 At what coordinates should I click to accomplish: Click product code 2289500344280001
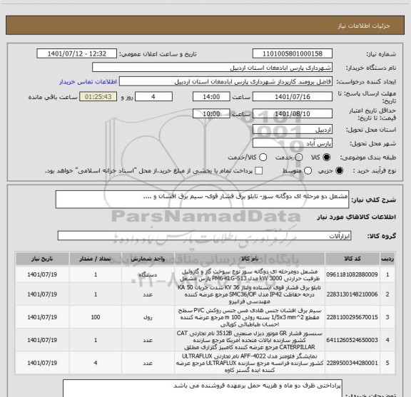352,363
